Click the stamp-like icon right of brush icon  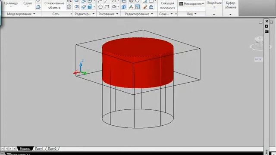click(151, 7)
